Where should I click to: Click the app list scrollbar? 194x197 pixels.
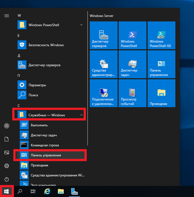(88, 78)
